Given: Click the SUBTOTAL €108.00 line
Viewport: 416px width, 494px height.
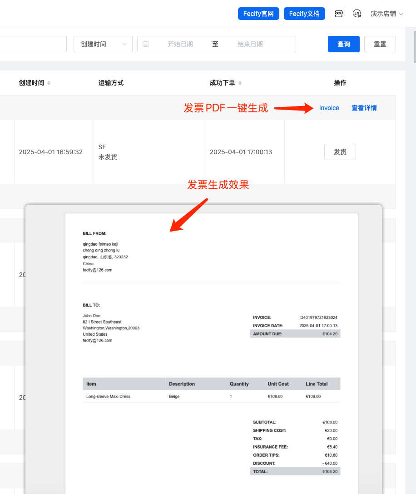Looking at the screenshot, I should point(295,422).
